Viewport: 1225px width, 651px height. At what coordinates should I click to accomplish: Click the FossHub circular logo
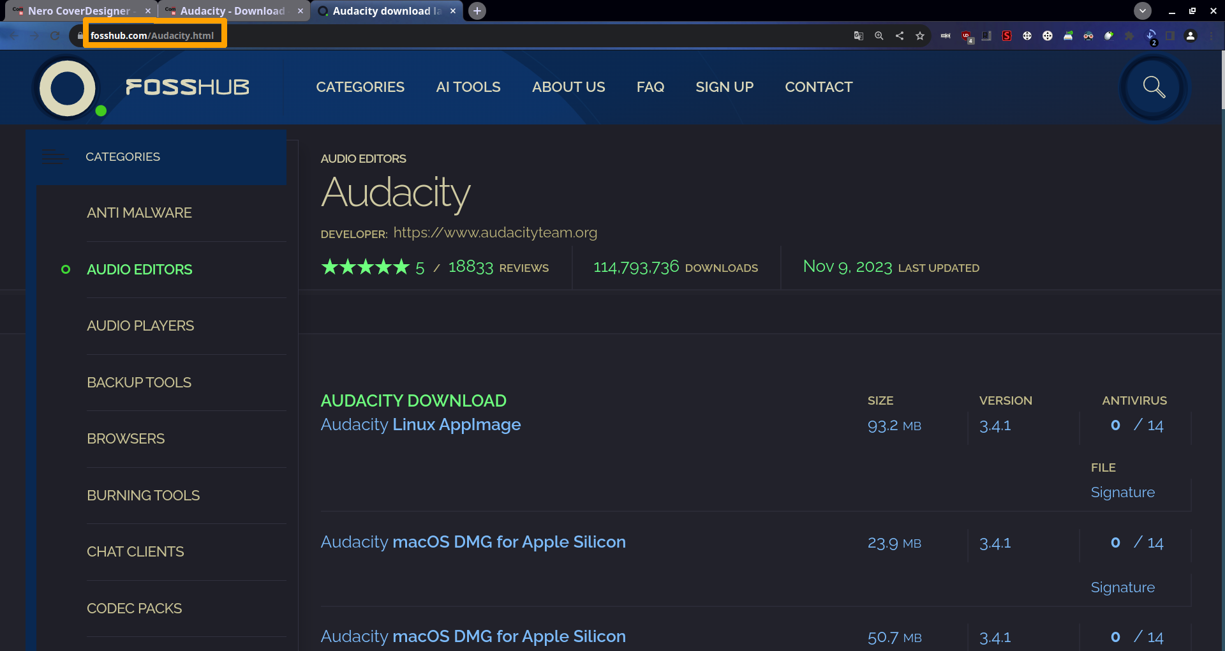click(68, 88)
